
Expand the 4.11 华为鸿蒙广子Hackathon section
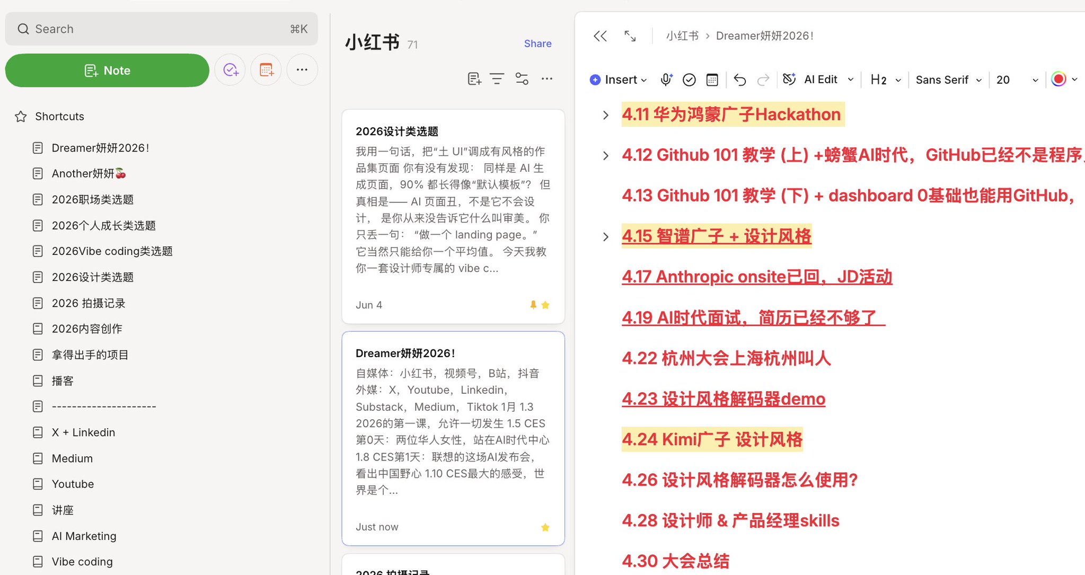[x=605, y=115]
